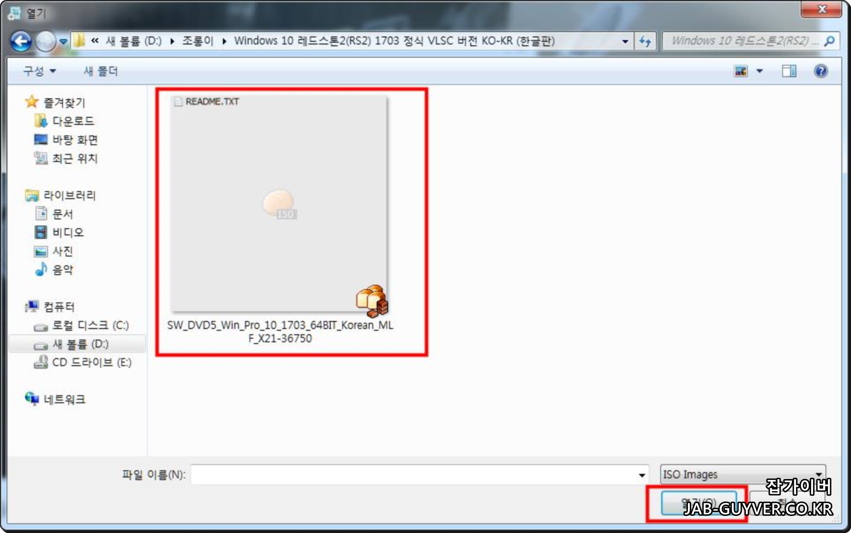Click the folder icon in address bar

coord(79,41)
